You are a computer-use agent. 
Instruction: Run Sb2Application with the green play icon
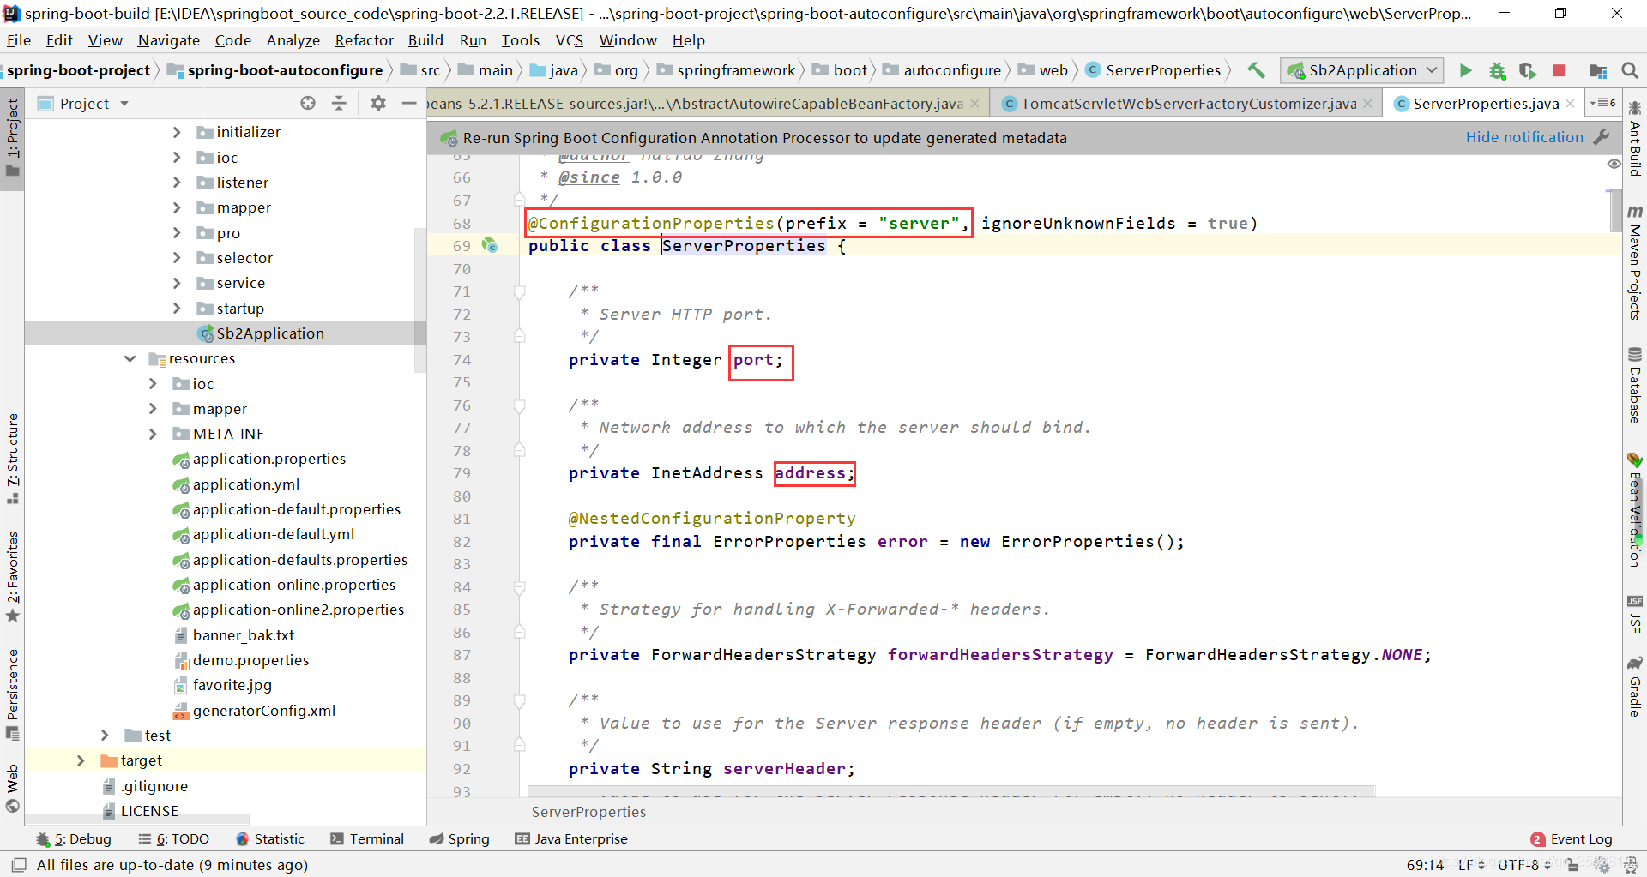(1466, 70)
